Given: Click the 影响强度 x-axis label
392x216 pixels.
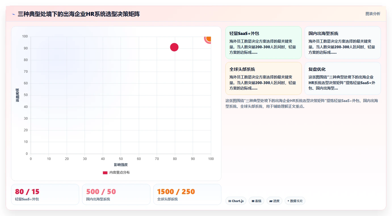Looking at the screenshot, I should click(121, 165).
